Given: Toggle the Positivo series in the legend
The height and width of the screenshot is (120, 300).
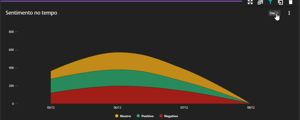Looking at the screenshot, I should [x=145, y=116].
